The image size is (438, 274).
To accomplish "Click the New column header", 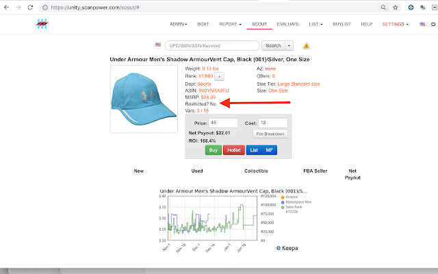I will [x=139, y=171].
